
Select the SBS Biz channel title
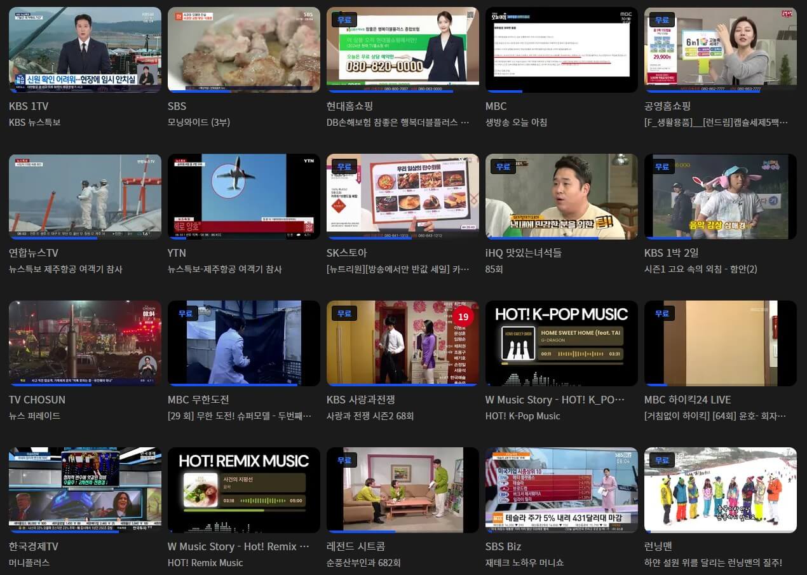click(x=503, y=546)
